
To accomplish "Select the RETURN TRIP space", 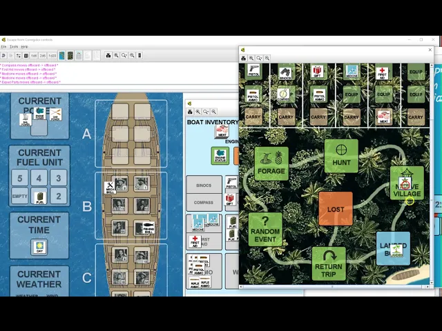I will (x=329, y=263).
